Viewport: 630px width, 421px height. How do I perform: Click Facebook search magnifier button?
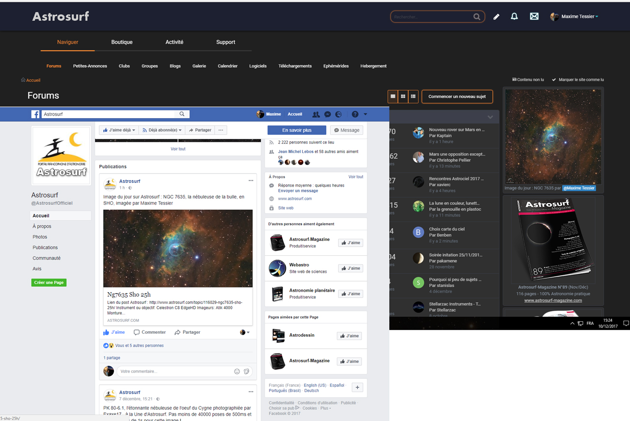click(x=182, y=114)
